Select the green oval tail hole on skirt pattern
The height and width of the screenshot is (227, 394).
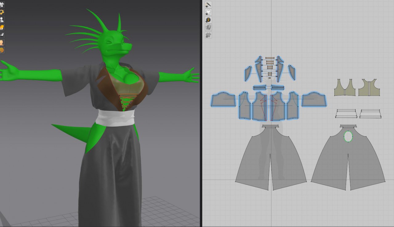(x=348, y=136)
